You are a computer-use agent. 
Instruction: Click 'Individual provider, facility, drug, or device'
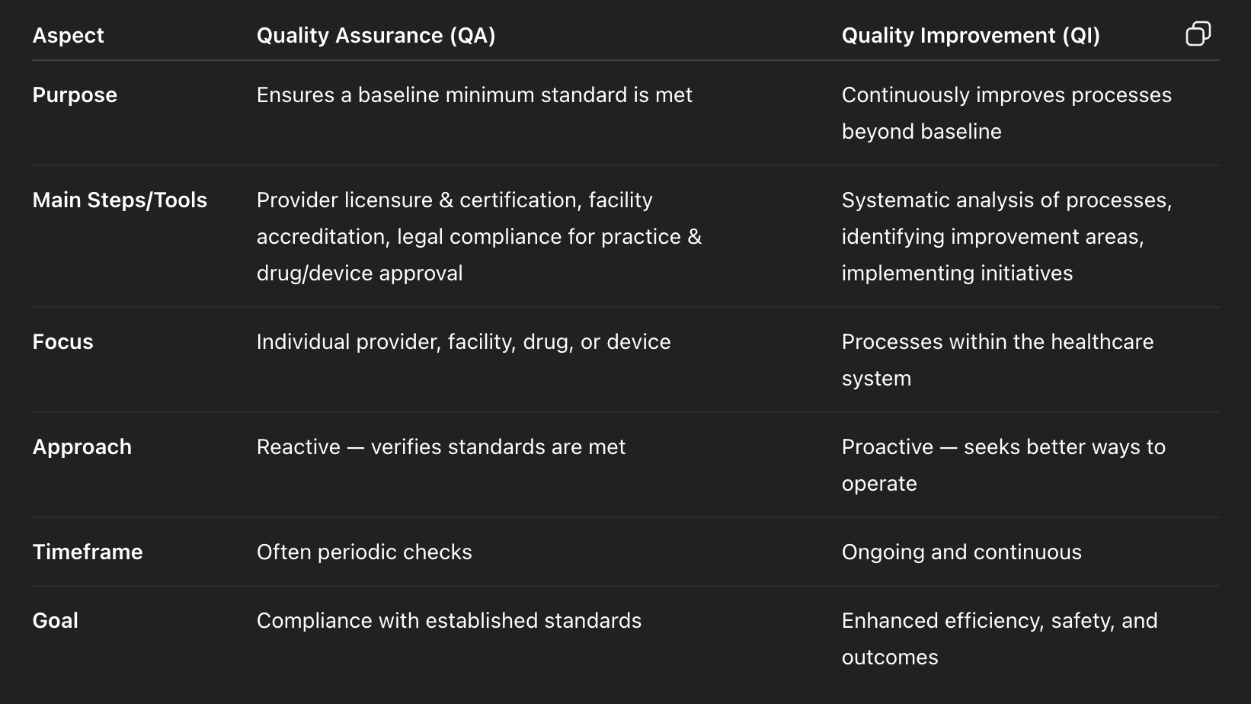point(463,341)
